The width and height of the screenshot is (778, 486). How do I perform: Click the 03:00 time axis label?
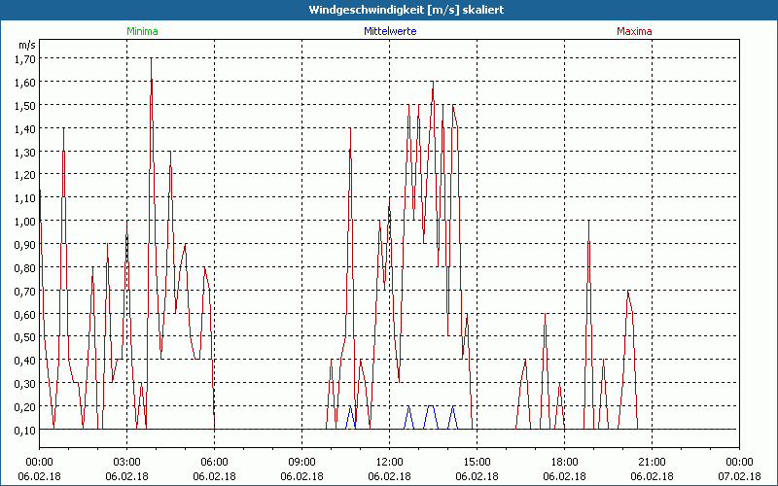126,462
